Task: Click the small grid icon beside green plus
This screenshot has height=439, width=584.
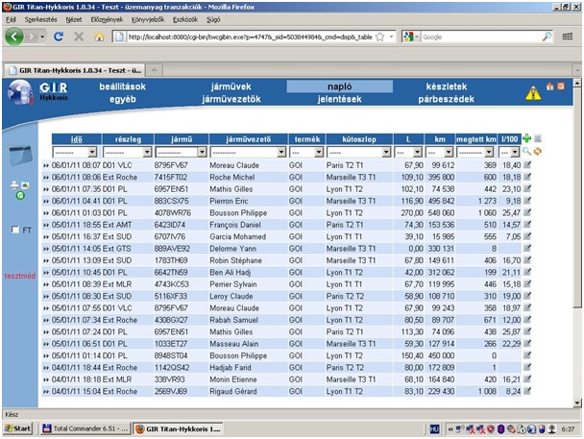Action: pyautogui.click(x=538, y=139)
